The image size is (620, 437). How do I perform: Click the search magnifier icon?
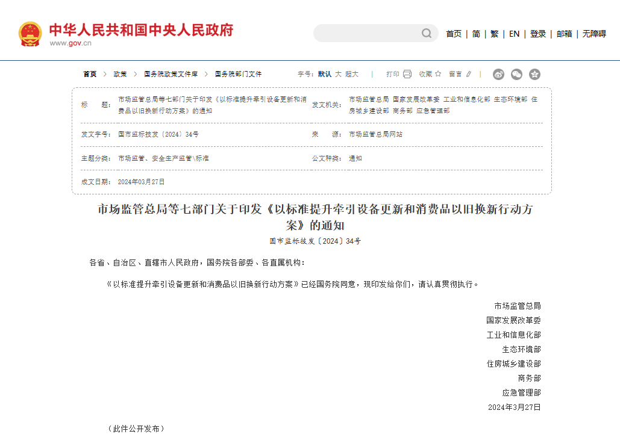pos(427,33)
